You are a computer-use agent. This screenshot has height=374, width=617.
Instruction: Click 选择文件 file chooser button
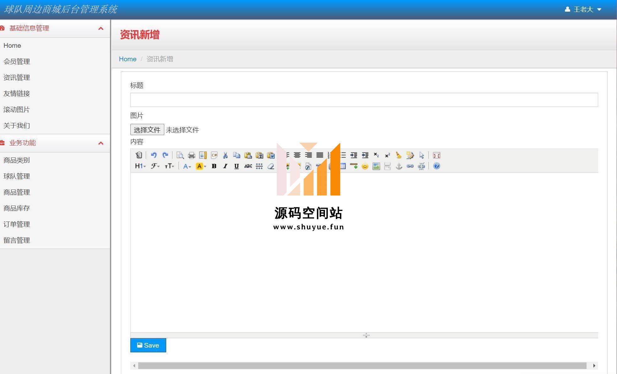tap(147, 129)
